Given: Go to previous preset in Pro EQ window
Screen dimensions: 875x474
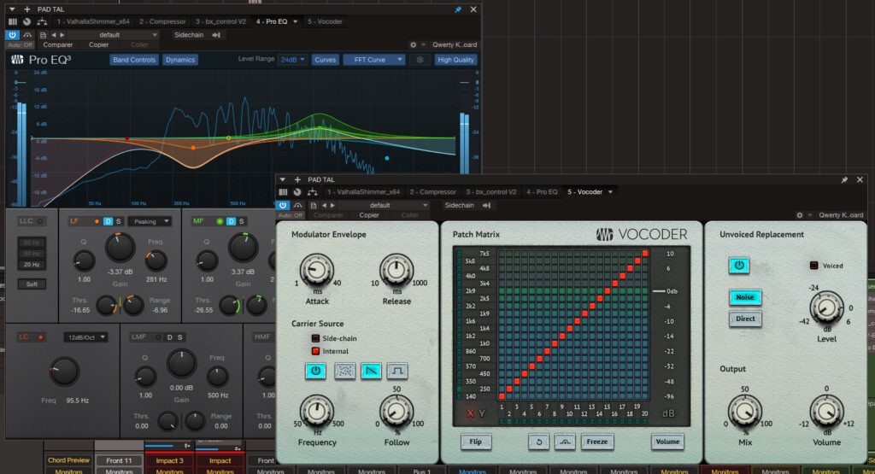Looking at the screenshot, I should [54, 34].
